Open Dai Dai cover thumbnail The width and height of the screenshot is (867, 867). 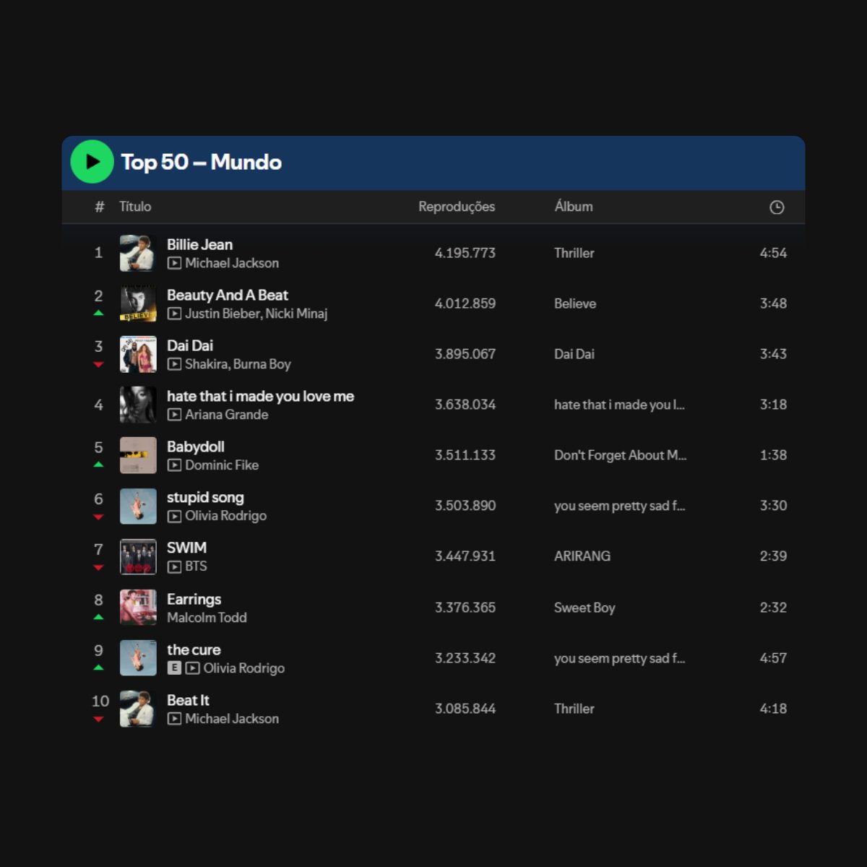point(138,354)
